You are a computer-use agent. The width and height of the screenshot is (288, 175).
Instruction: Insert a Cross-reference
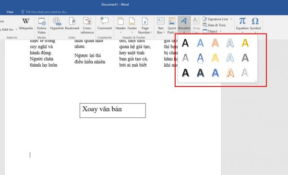point(87,26)
